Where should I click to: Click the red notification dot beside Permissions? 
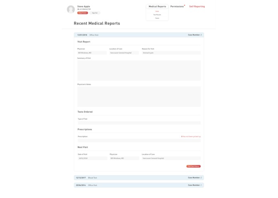click(184, 5)
